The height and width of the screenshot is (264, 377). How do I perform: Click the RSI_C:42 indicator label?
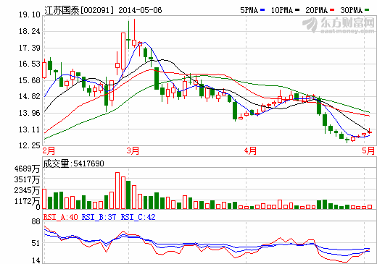138,217
